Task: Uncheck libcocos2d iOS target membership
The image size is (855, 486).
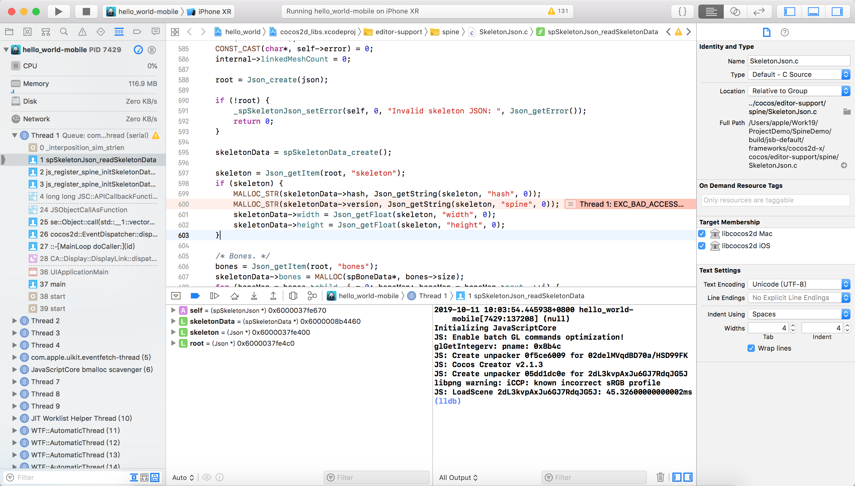Action: (x=702, y=246)
